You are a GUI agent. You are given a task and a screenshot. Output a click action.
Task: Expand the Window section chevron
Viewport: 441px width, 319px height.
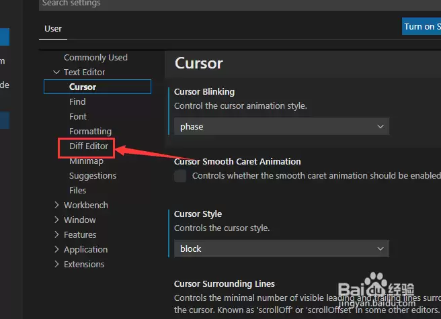tap(56, 220)
